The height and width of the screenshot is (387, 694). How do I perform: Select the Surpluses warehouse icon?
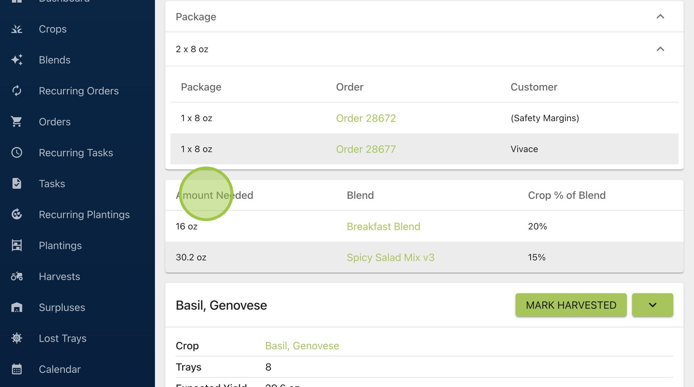(x=17, y=307)
